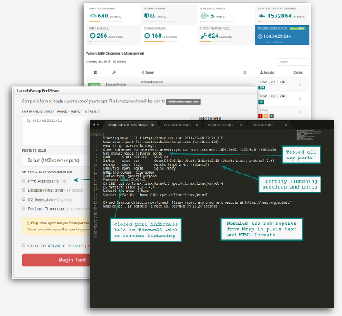342x316 pixels.
Task: Check the OS Detection option
Action: (x=24, y=199)
